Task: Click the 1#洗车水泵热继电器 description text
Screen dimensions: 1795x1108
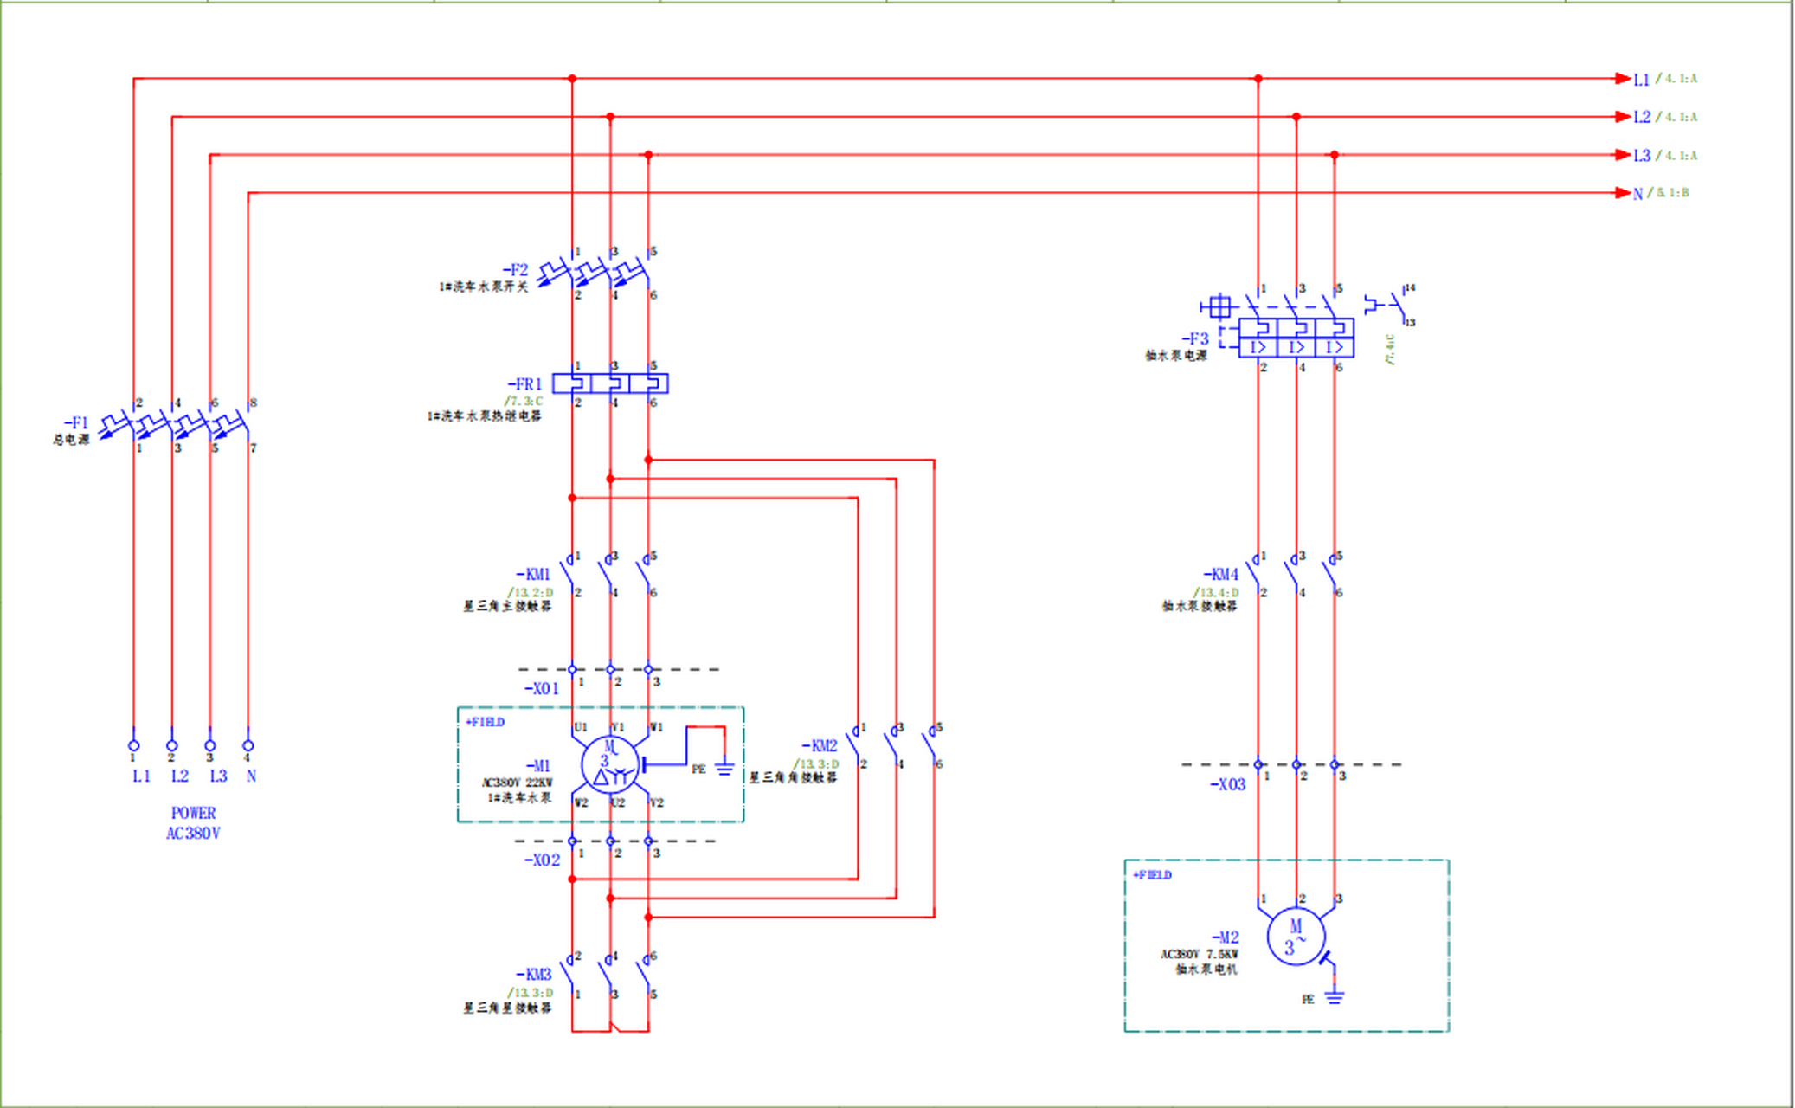Action: [x=484, y=416]
